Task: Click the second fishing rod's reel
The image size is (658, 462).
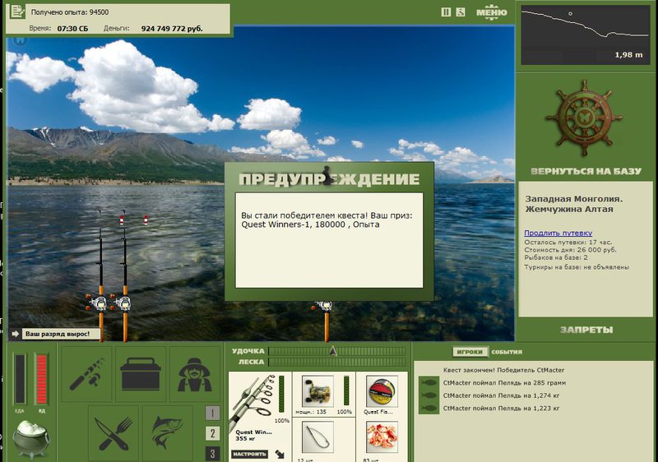Action: click(122, 303)
